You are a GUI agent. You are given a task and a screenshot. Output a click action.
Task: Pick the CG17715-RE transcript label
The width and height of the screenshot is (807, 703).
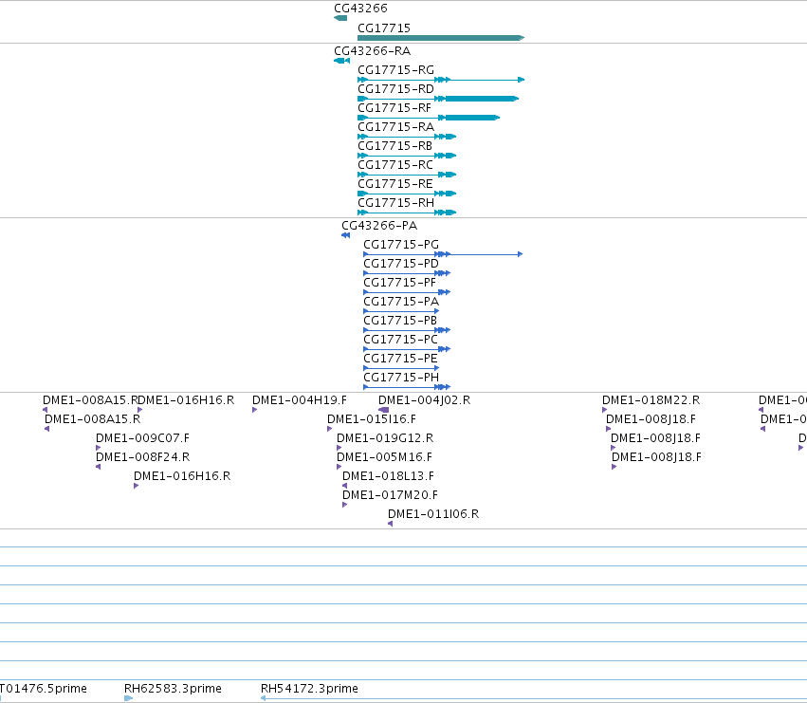pos(395,184)
